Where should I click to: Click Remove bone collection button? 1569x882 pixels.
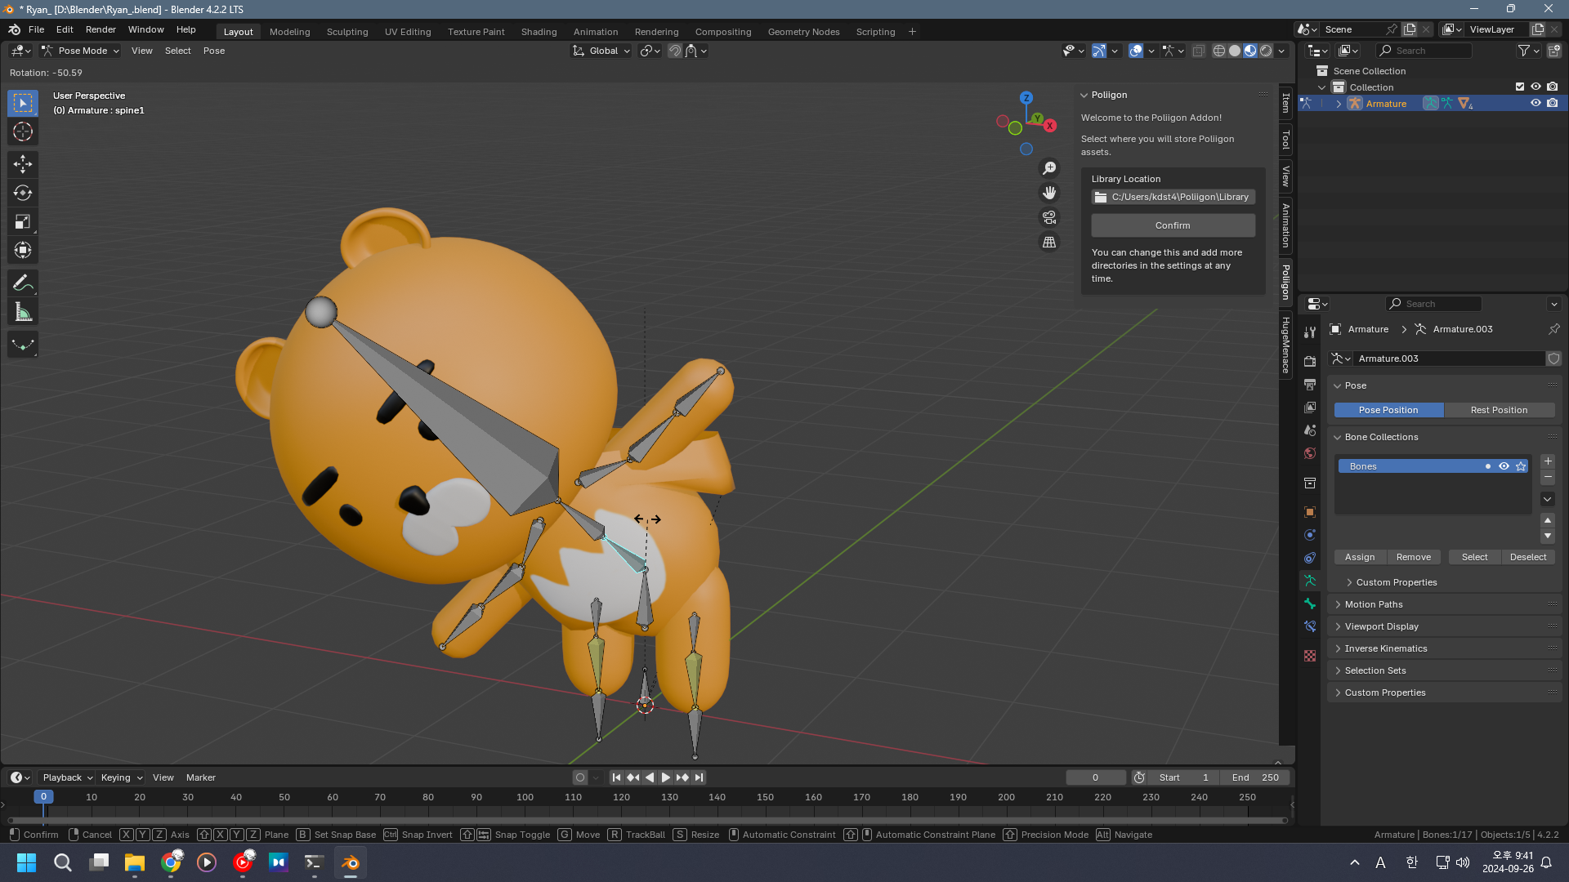[x=1414, y=557]
